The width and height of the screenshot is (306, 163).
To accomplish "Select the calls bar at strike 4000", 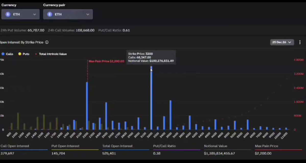I will 190,123.
